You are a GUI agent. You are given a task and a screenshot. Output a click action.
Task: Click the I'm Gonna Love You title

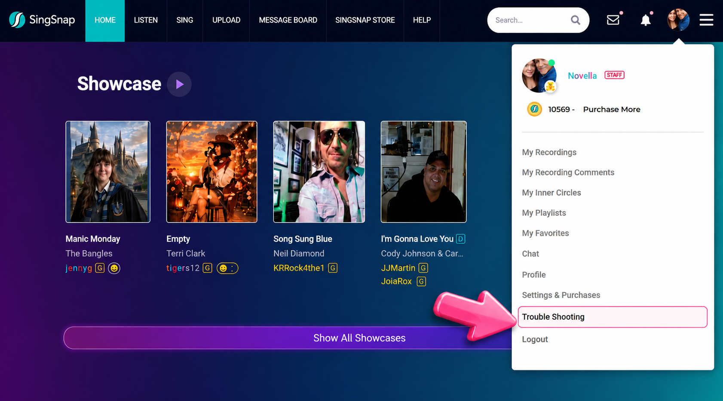click(x=417, y=239)
